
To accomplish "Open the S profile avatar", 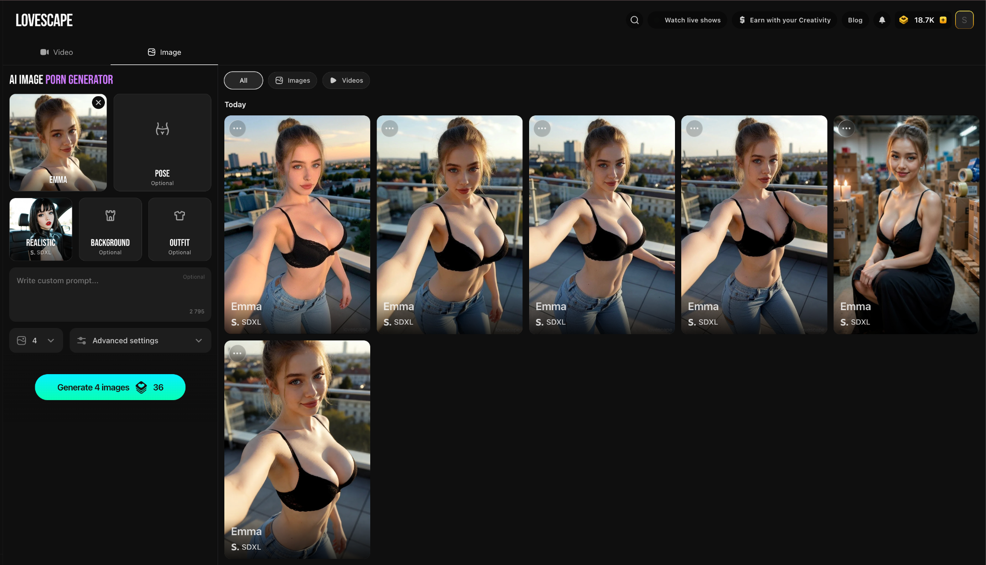I will point(964,20).
